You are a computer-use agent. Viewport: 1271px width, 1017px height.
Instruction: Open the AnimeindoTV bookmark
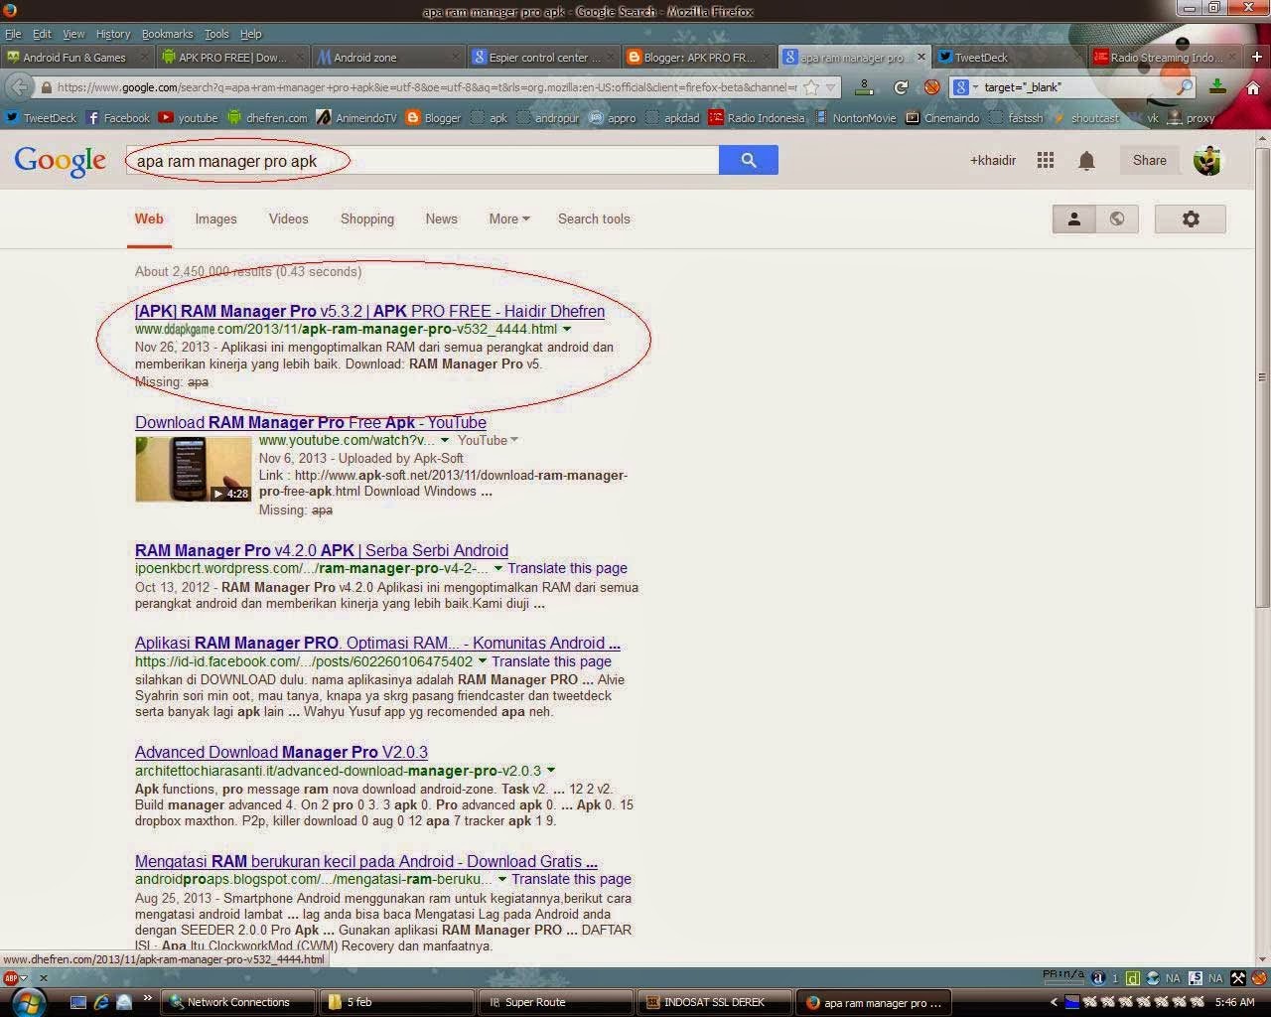coord(356,118)
